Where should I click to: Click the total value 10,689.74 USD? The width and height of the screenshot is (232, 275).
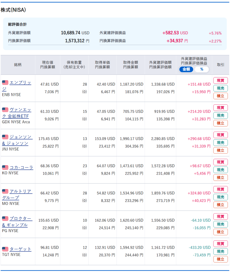pos(75,33)
